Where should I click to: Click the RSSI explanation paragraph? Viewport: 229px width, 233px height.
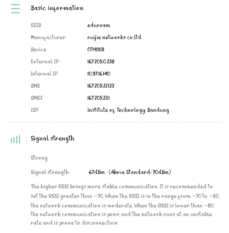pos(125,205)
